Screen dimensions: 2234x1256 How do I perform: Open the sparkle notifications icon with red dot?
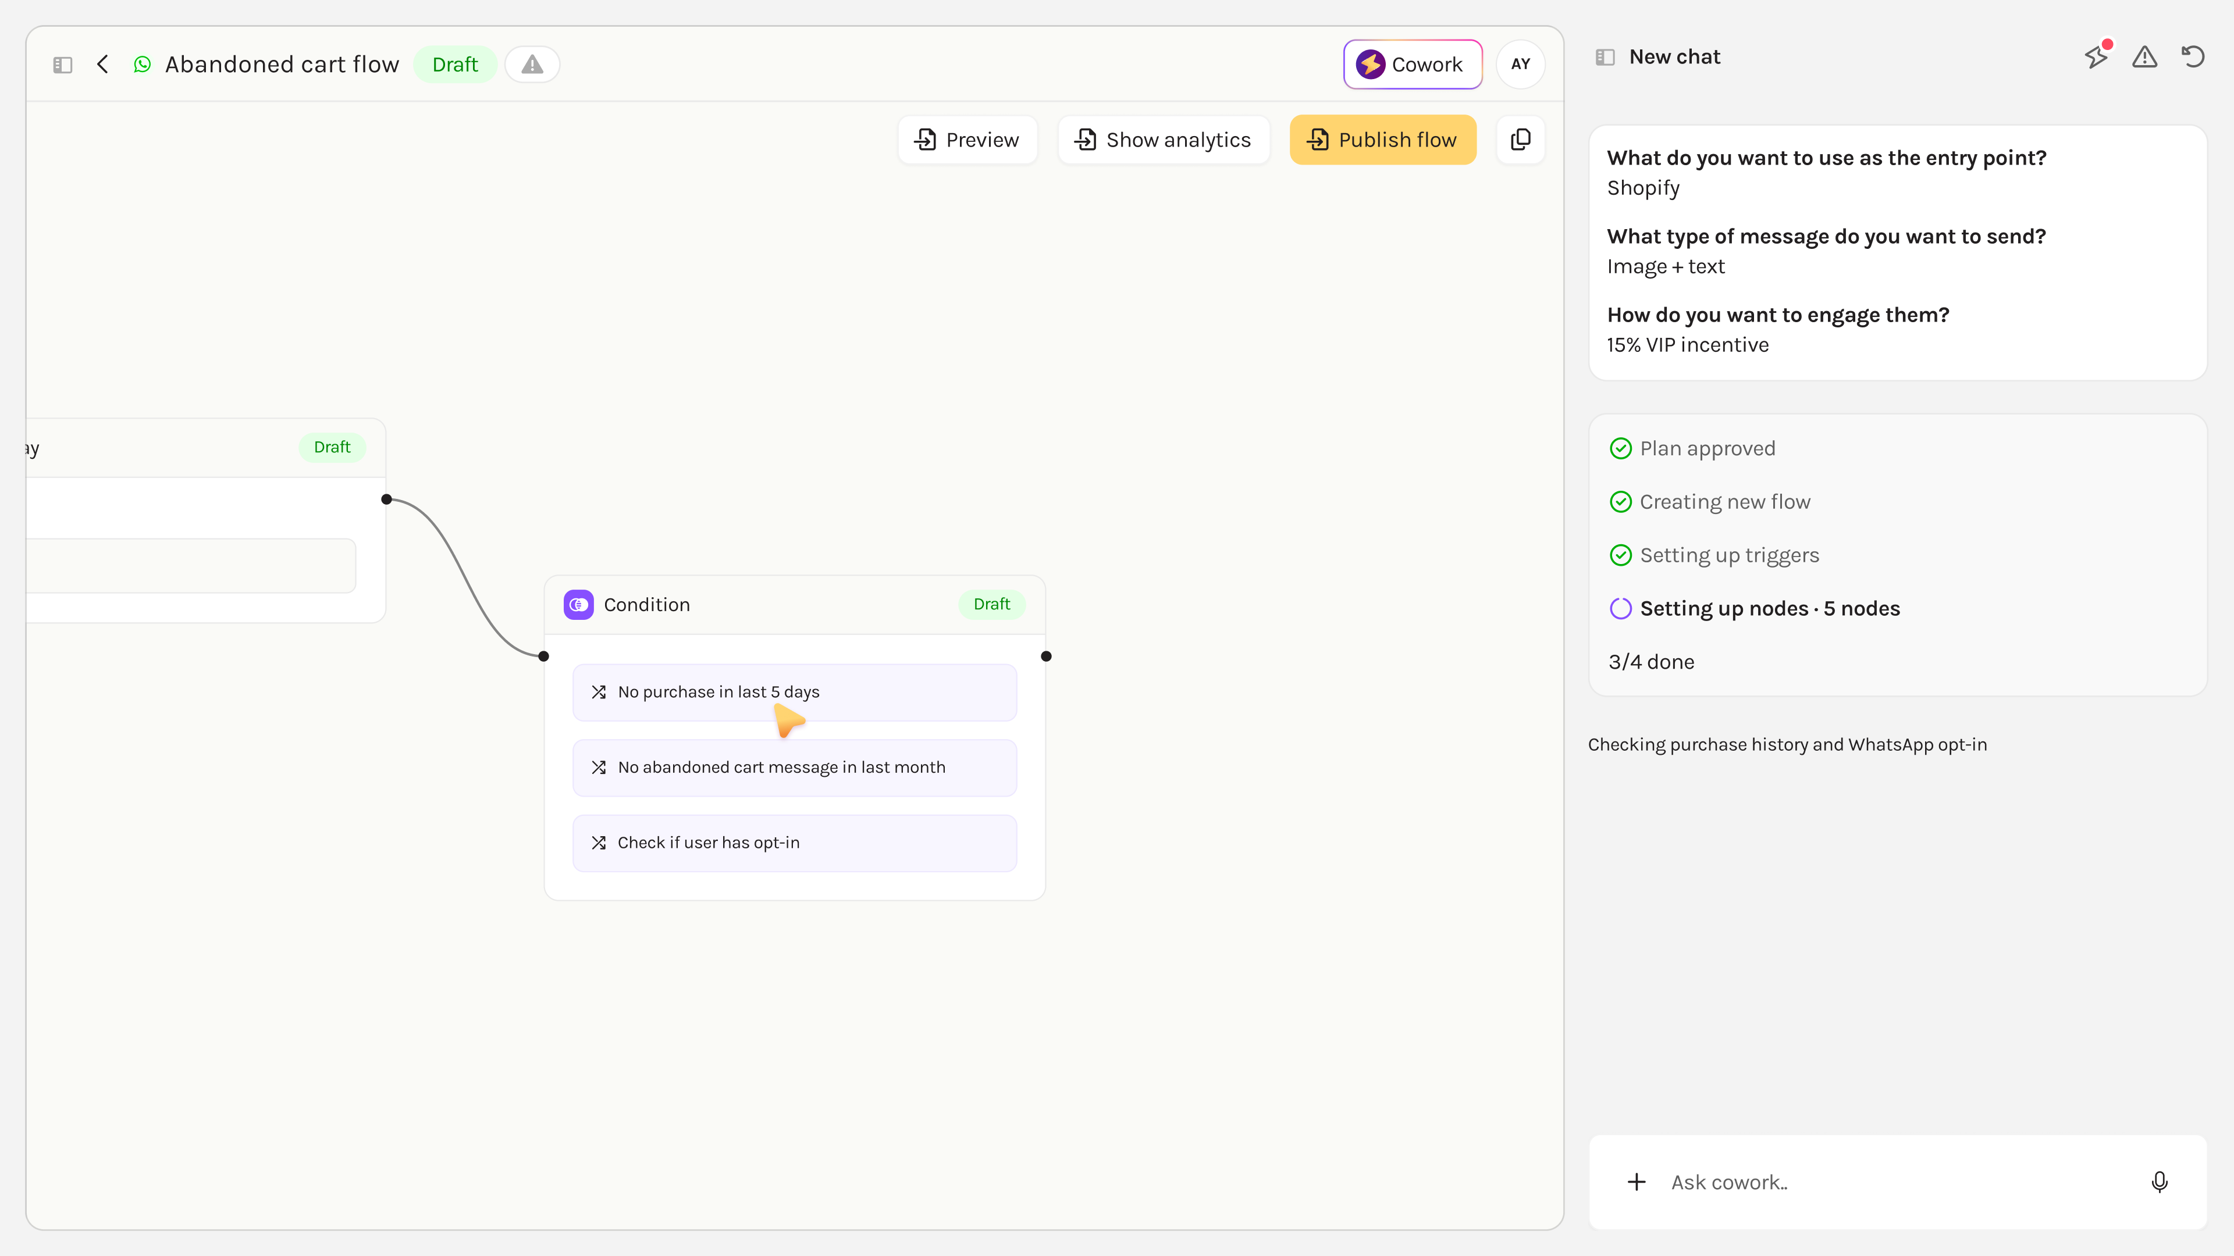click(2096, 57)
